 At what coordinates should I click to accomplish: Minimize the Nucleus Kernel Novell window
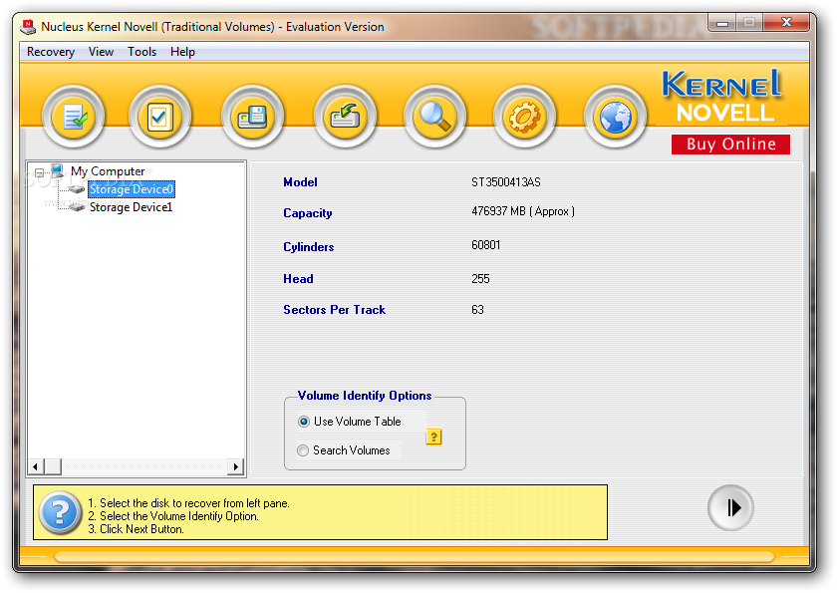722,22
